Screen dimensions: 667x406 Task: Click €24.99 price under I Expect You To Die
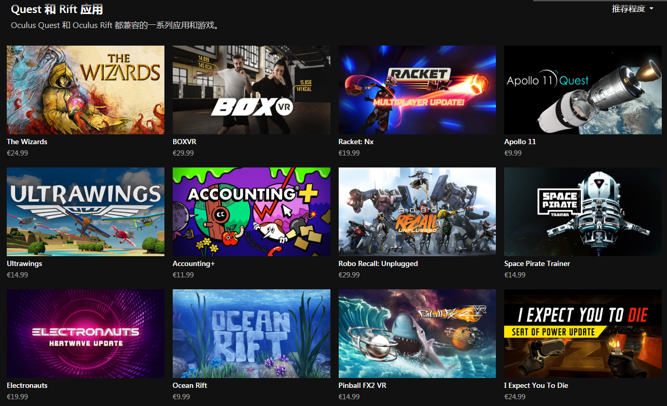pos(515,397)
